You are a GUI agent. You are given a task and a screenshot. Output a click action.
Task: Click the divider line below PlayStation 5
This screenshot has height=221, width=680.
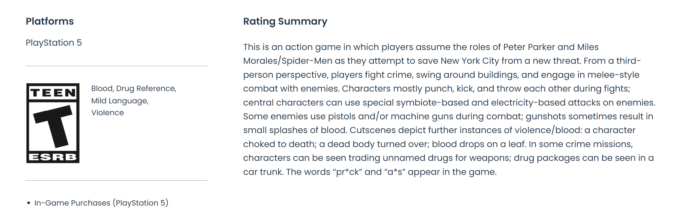point(117,66)
